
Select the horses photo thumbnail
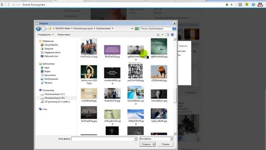(89, 46)
